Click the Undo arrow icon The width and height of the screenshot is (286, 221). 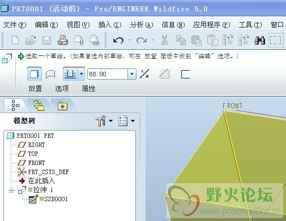(118, 40)
